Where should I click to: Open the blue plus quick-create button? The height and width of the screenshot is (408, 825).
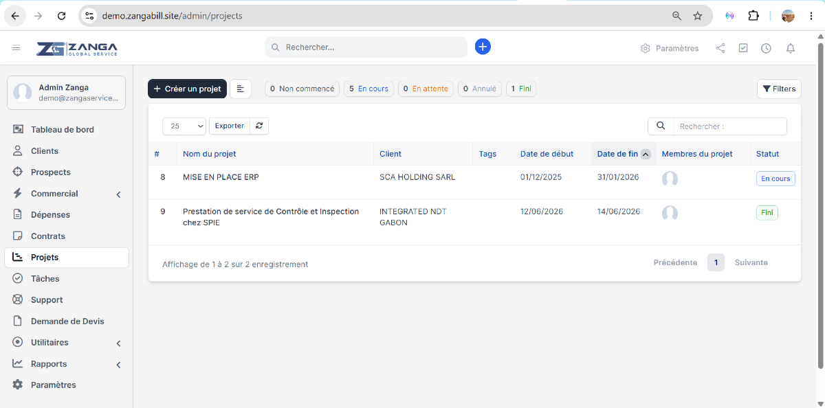(483, 47)
